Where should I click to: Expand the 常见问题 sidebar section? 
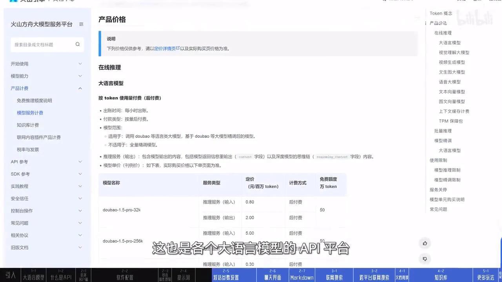[x=47, y=223]
